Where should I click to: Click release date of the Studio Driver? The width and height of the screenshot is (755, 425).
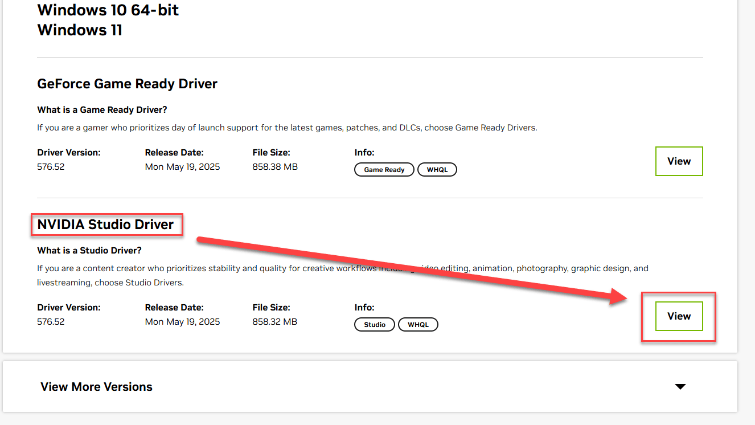coord(182,322)
